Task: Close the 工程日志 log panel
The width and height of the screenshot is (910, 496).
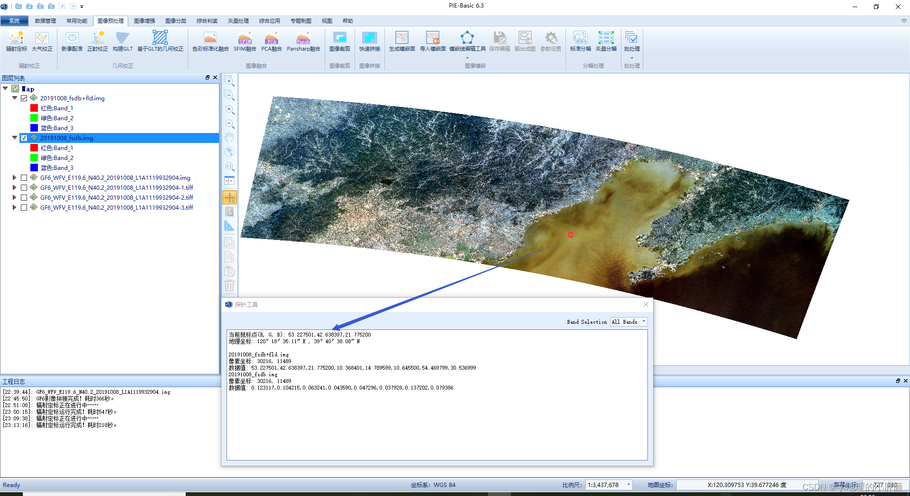Action: 905,381
